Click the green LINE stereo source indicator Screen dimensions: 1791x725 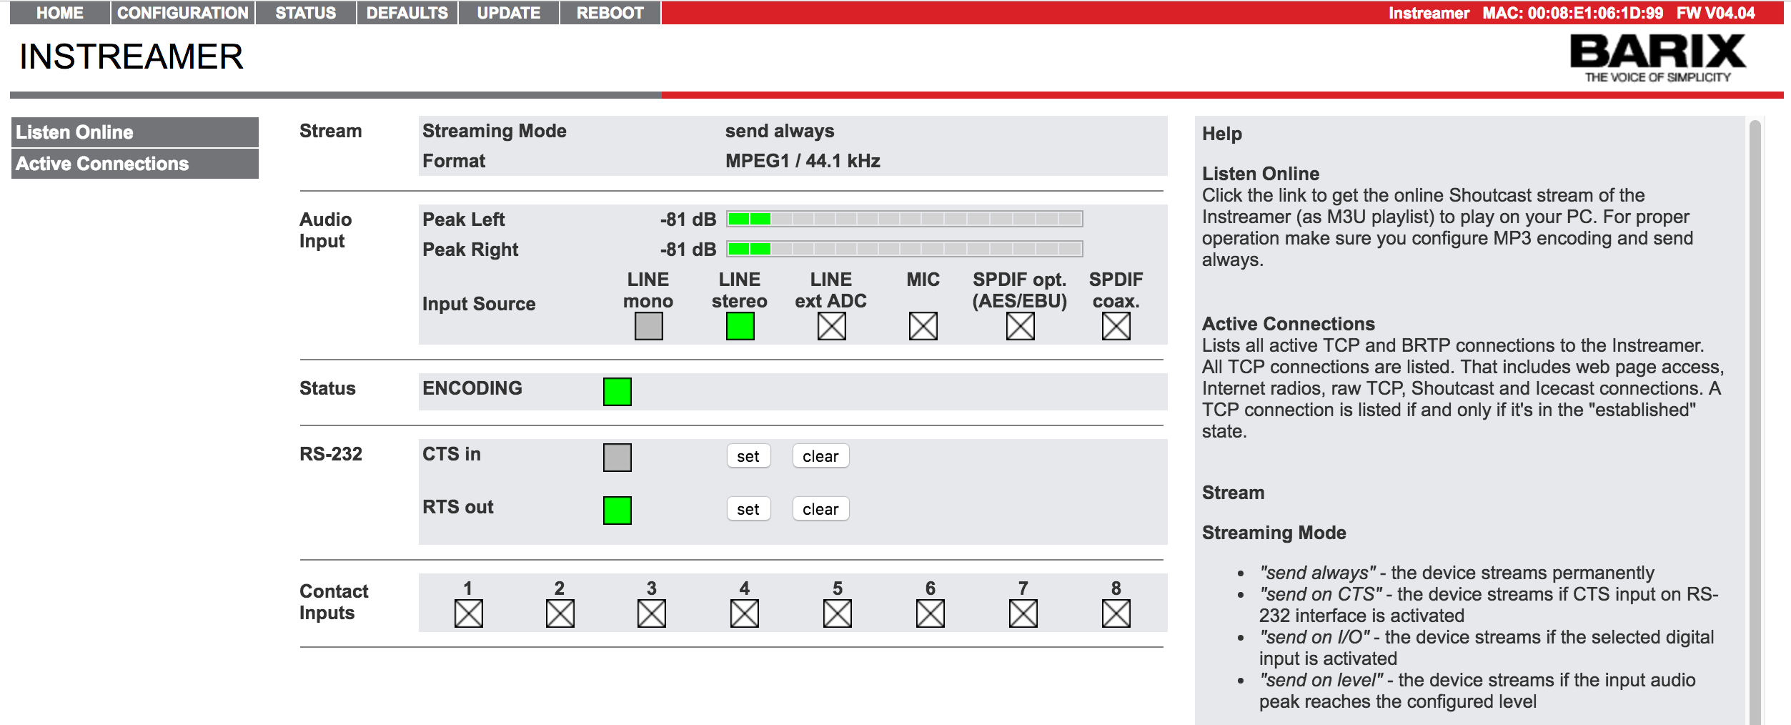(740, 326)
